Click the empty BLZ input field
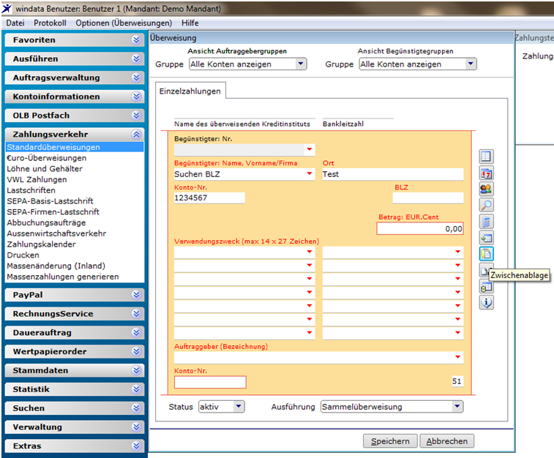 click(x=428, y=198)
